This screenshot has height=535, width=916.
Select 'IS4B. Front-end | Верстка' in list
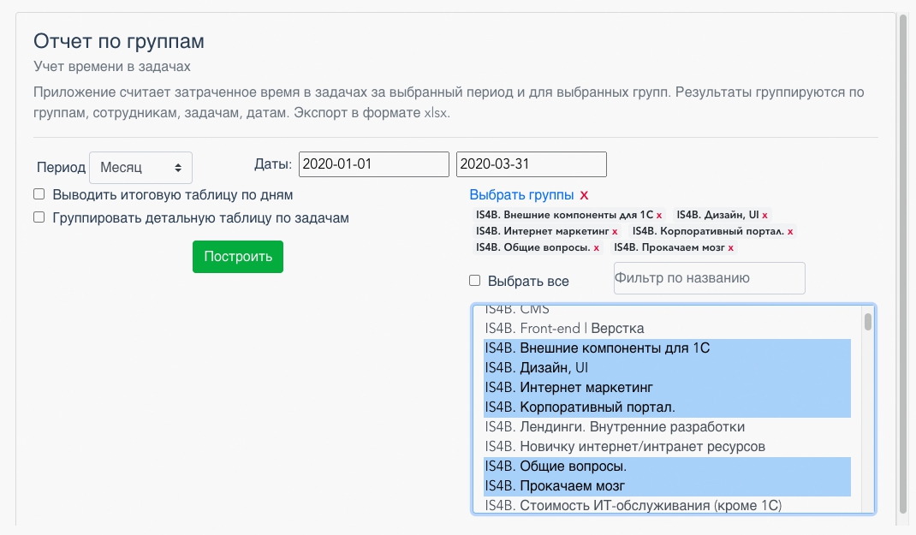[565, 329]
